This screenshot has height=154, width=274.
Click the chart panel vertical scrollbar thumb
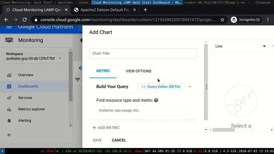pyautogui.click(x=206, y=82)
